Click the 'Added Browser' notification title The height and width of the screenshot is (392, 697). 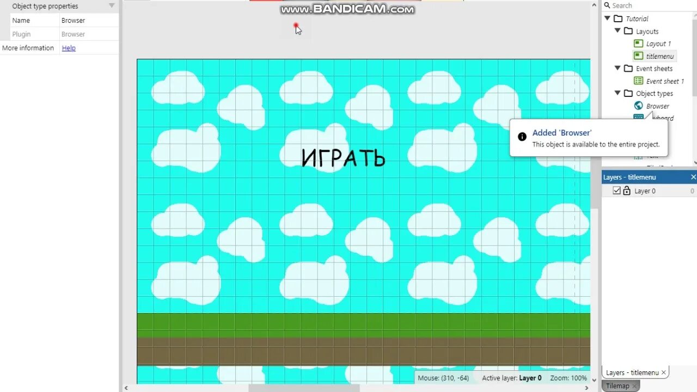(562, 133)
